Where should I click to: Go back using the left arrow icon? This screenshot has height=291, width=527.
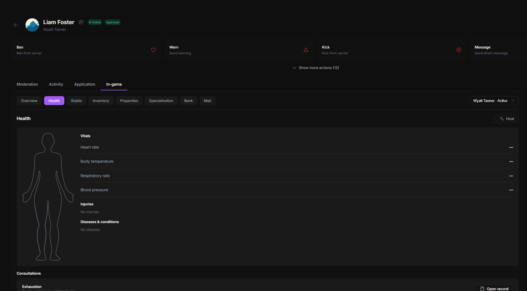16,25
